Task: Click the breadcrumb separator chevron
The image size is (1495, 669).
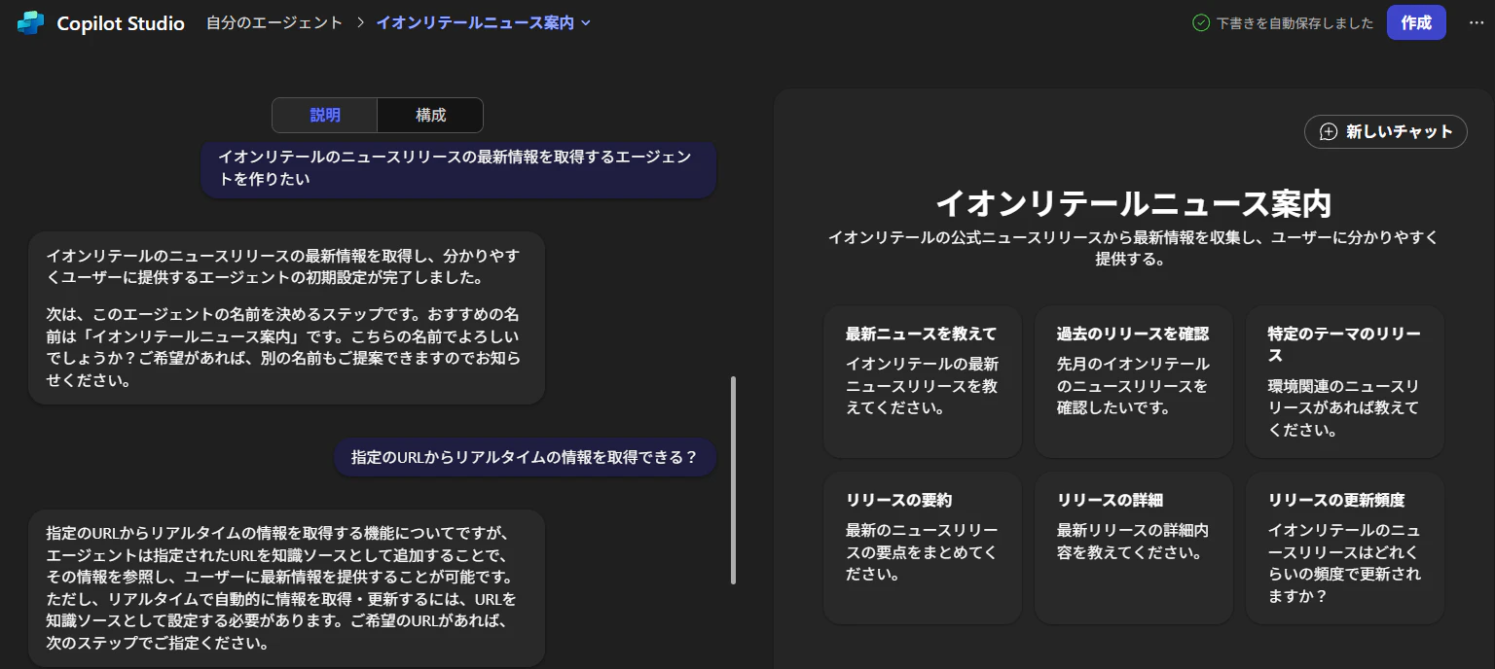Action: pos(360,23)
